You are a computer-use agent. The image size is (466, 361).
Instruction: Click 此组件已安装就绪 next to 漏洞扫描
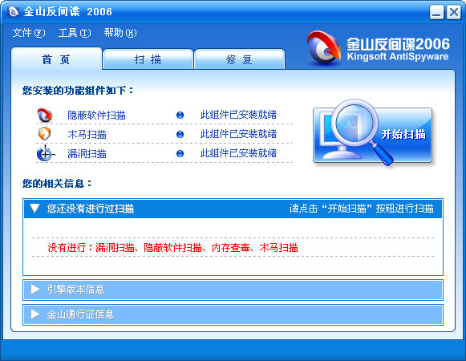pos(238,153)
